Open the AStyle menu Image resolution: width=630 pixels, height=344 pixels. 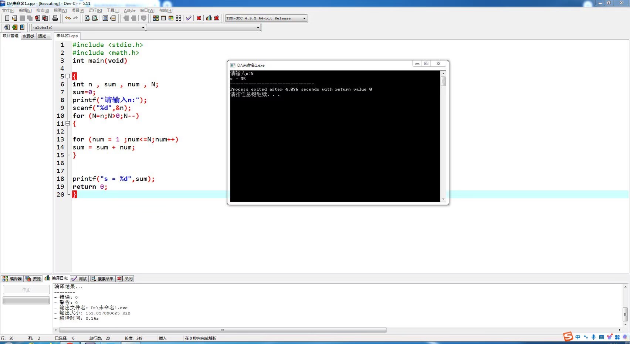click(x=129, y=10)
